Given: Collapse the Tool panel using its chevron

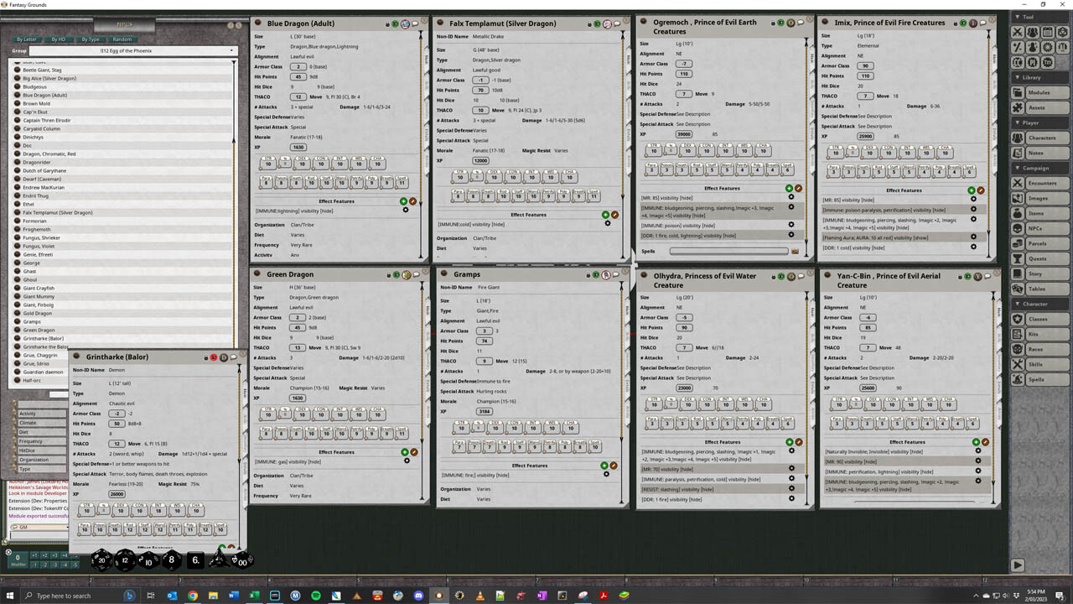Looking at the screenshot, I should tap(1018, 17).
